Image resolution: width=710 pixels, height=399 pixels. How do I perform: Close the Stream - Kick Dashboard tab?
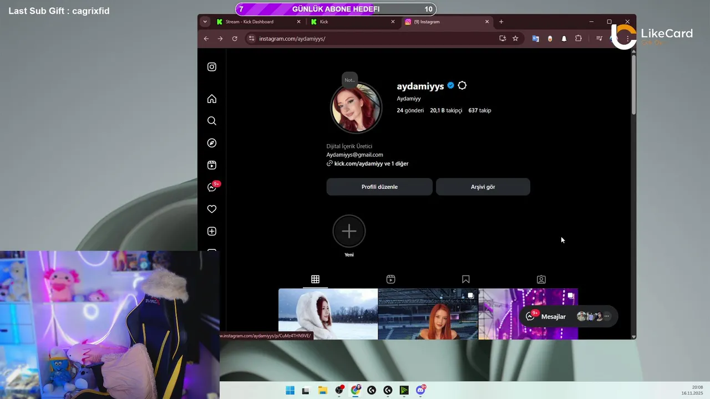coord(298,22)
